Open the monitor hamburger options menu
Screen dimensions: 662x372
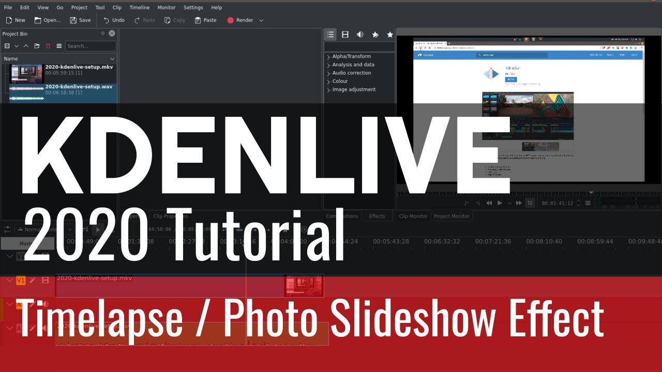coord(588,203)
